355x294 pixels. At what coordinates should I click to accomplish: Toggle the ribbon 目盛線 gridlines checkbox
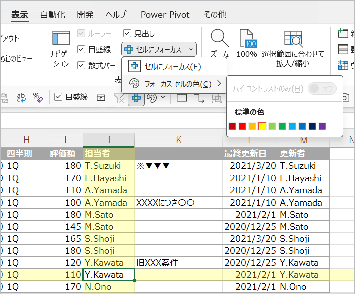pyautogui.click(x=81, y=49)
